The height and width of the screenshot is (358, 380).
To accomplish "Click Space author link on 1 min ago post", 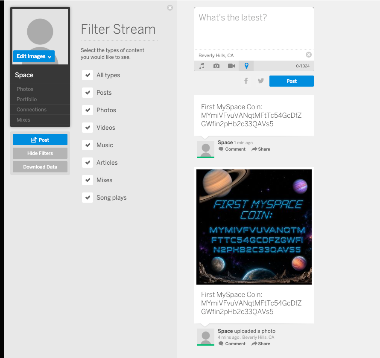I will coord(225,143).
